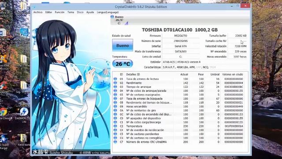
Task: Select DAEMON Tools Lite desktop icon
Action: point(24,115)
